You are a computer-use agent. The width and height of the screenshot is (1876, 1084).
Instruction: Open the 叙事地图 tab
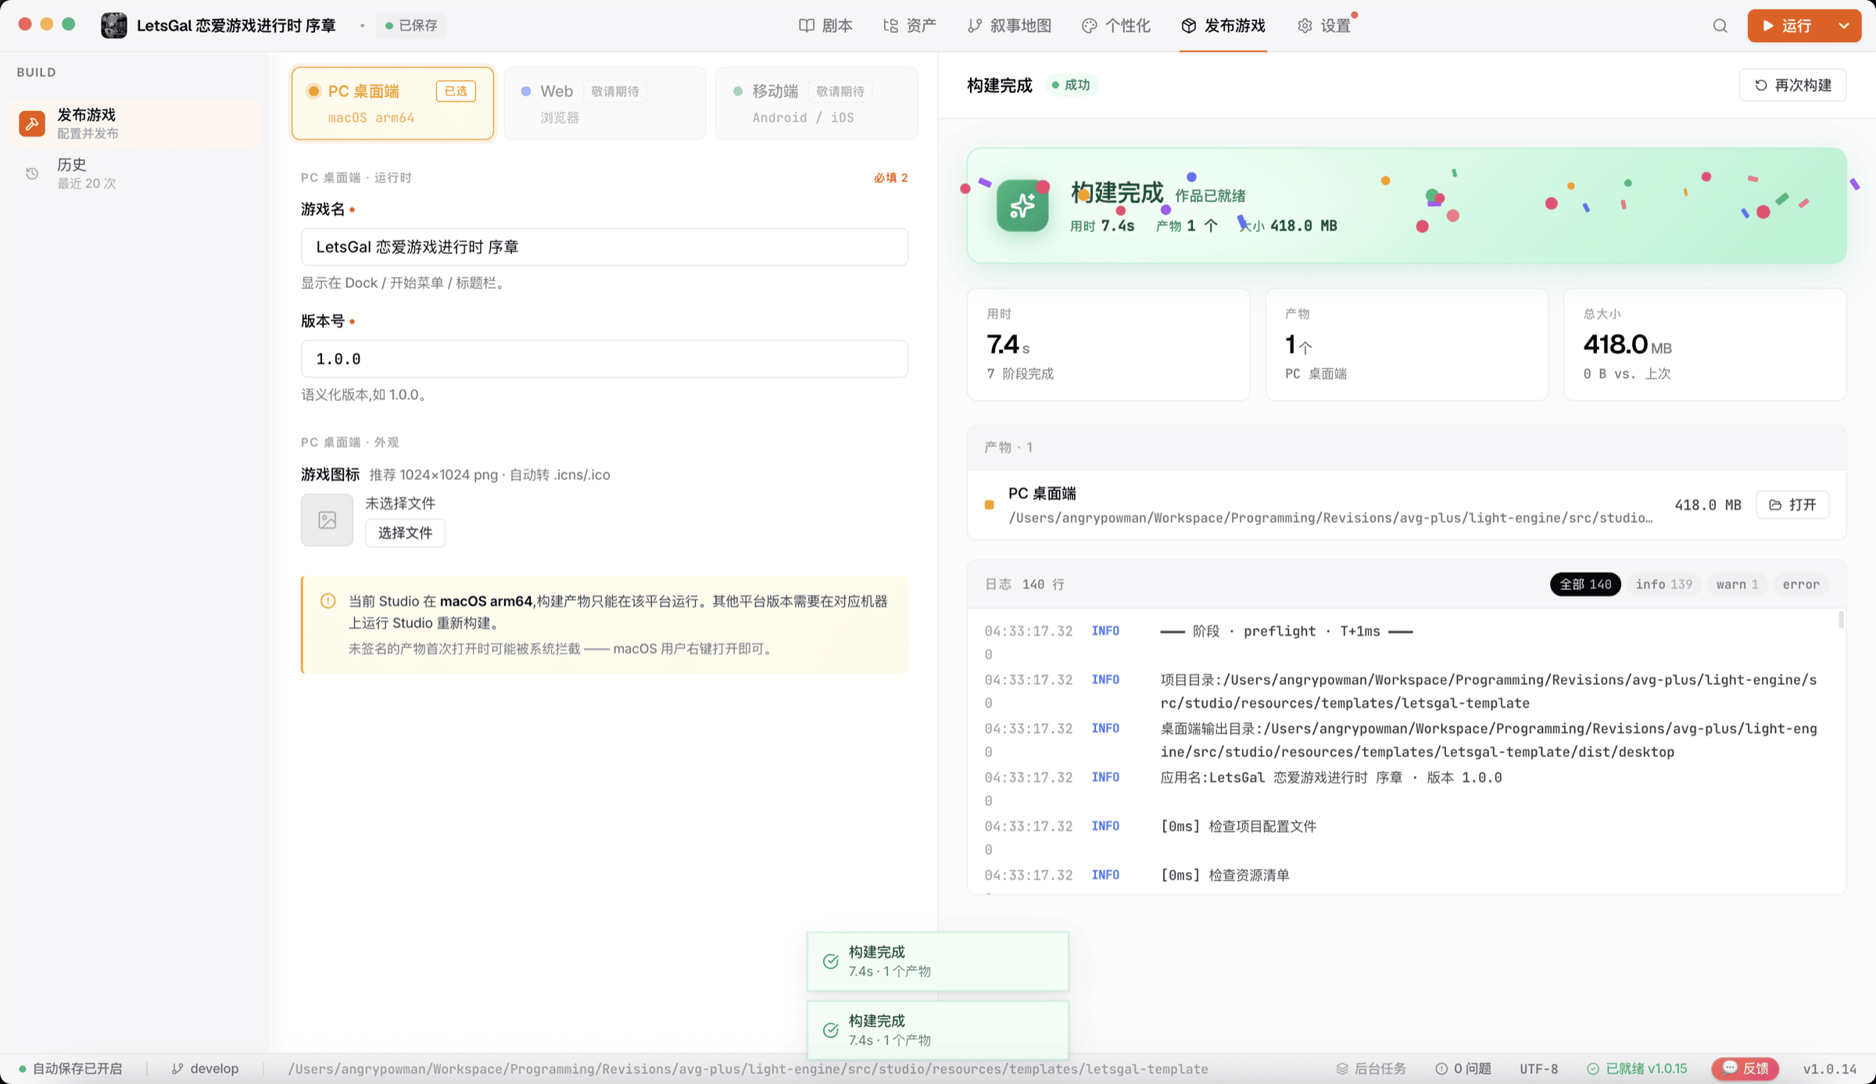pos(1009,26)
